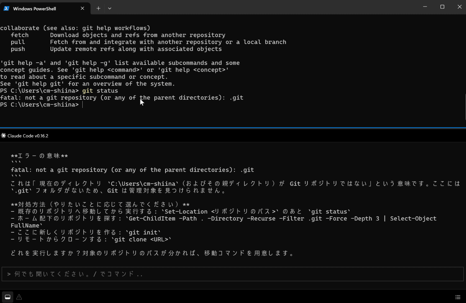The height and width of the screenshot is (303, 466).
Task: Click the PowerShell prompt cursor line
Action: 41,105
